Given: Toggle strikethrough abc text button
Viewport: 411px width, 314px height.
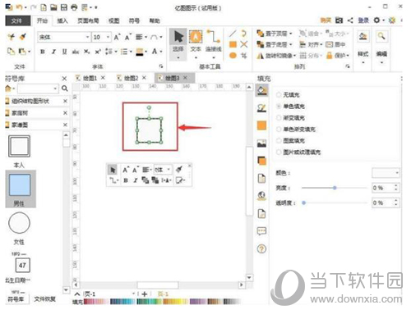Looking at the screenshot, I should (x=76, y=52).
